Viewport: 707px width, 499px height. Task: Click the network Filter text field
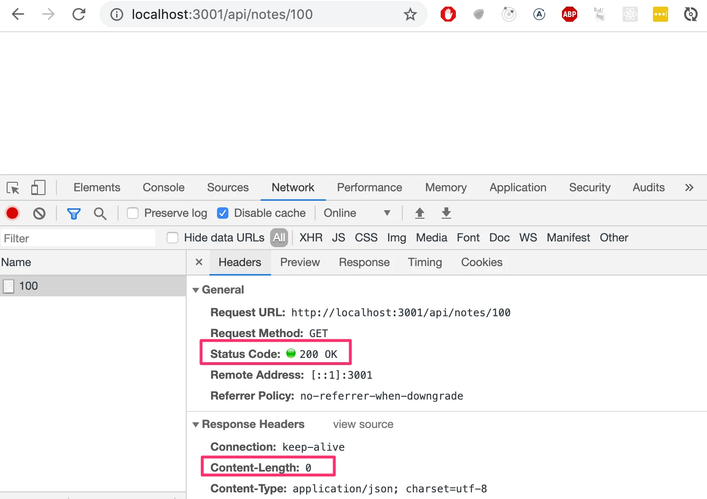(x=78, y=238)
